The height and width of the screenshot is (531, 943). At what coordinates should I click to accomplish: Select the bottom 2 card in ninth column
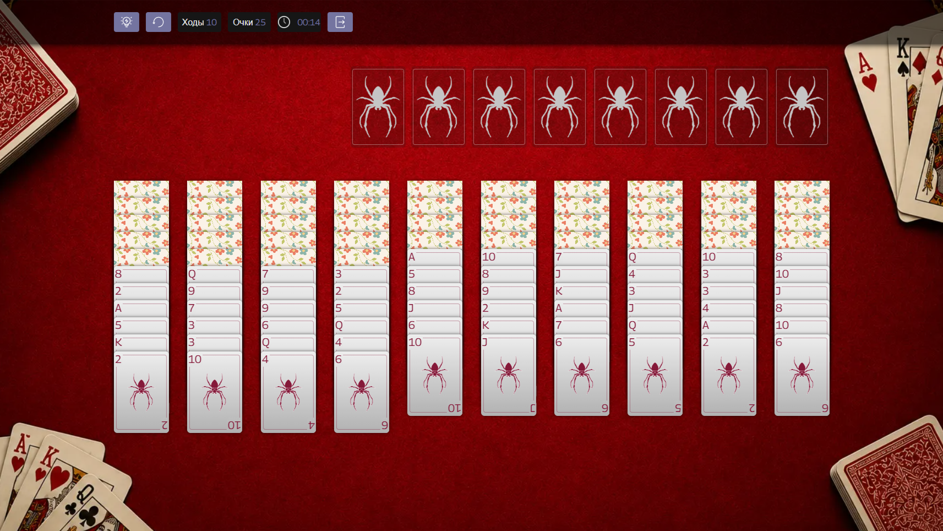729,375
